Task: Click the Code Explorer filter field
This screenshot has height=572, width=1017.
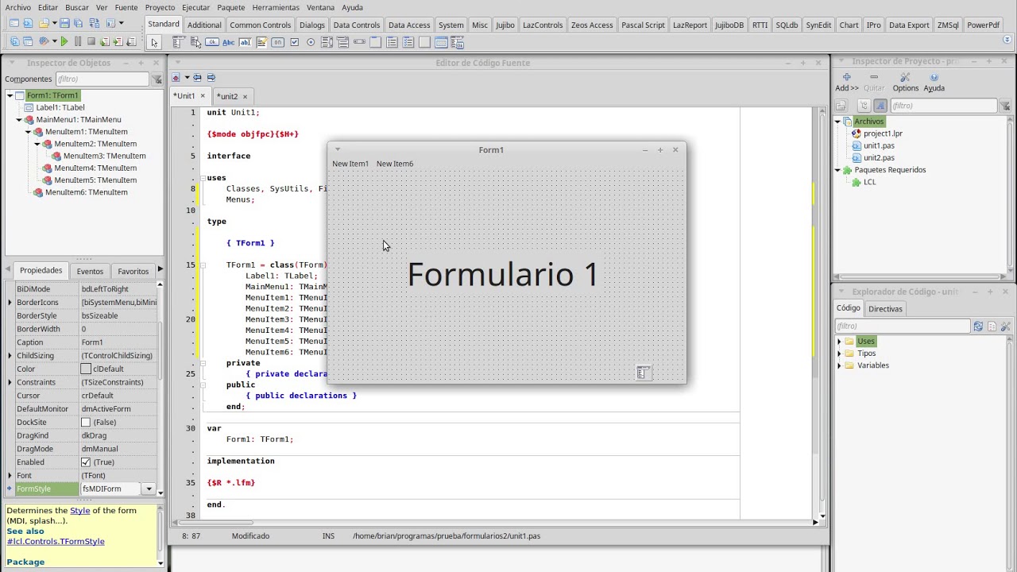Action: pyautogui.click(x=903, y=326)
